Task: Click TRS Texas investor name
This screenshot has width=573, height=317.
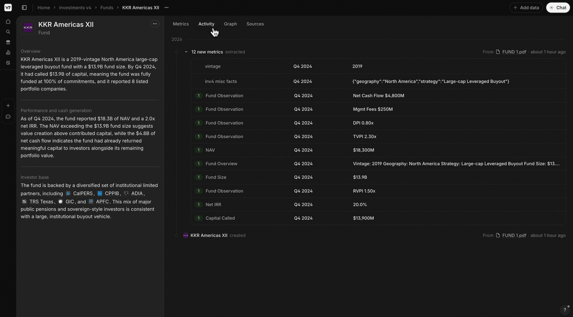Action: click(x=42, y=202)
